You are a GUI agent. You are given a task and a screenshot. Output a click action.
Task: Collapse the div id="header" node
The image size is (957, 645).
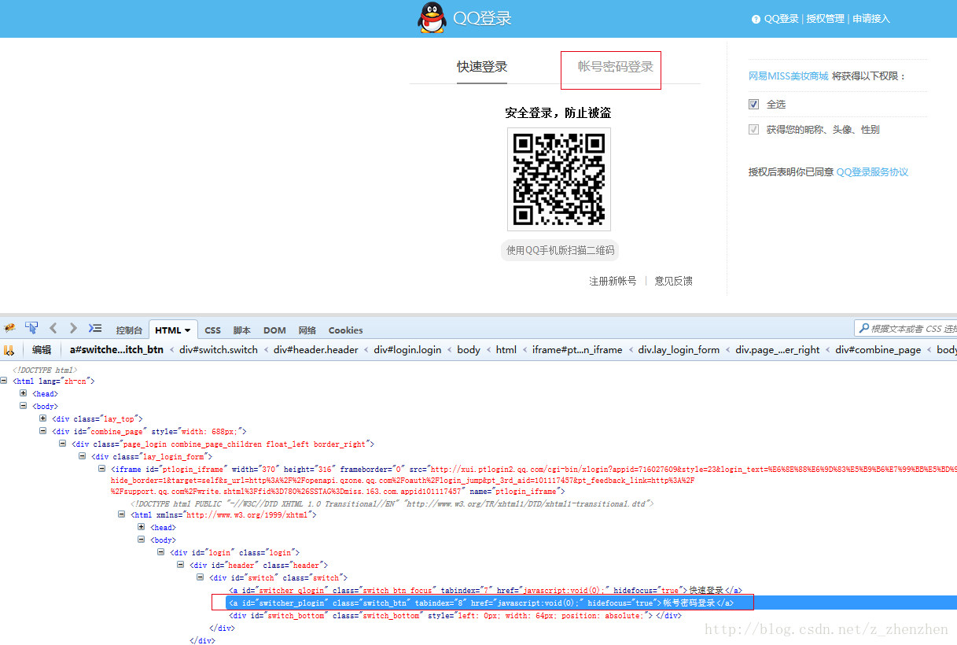pyautogui.click(x=181, y=565)
